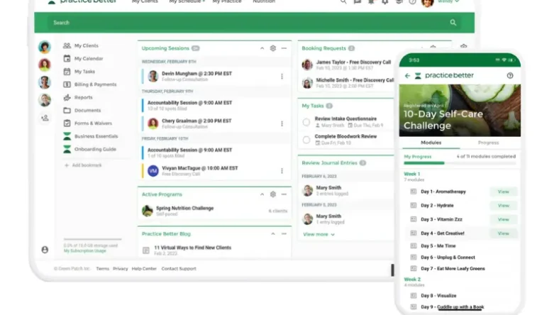Click the My Clients people icon in sidebar
Image resolution: width=559 pixels, height=315 pixels.
click(67, 45)
